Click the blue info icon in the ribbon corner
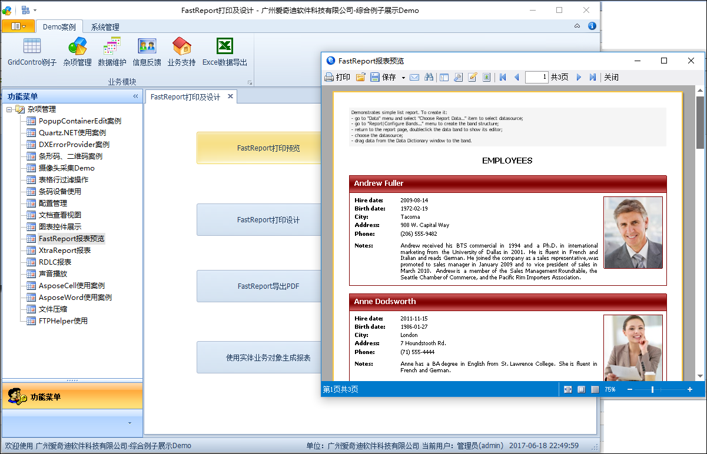 (x=592, y=26)
